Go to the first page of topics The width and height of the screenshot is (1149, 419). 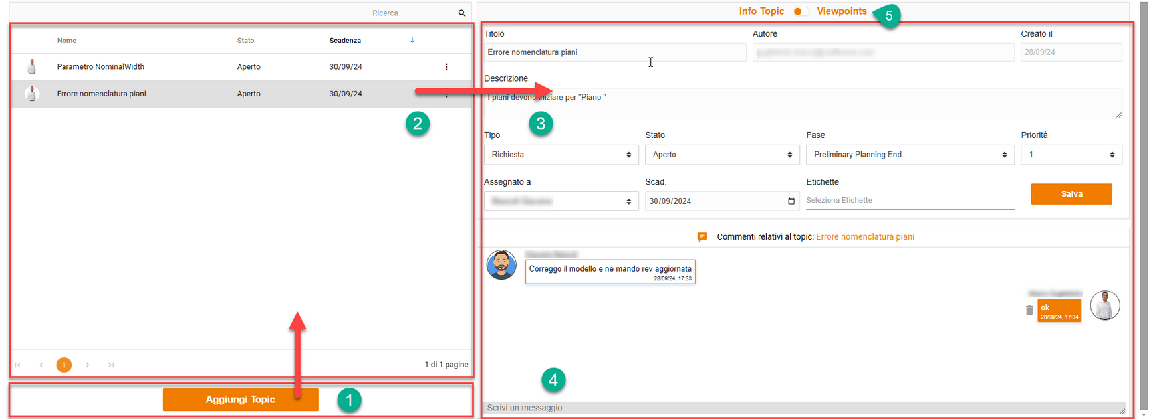pyautogui.click(x=18, y=365)
